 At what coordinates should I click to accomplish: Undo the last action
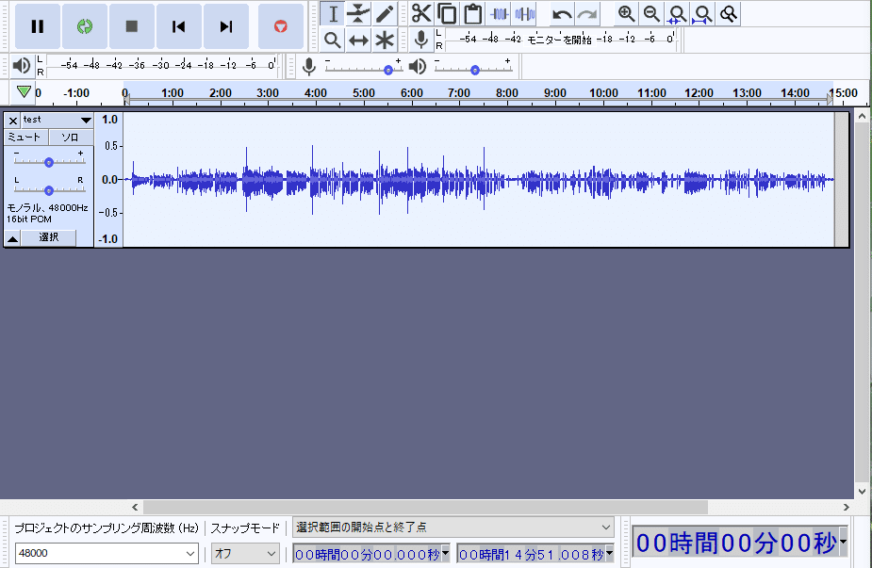click(562, 14)
